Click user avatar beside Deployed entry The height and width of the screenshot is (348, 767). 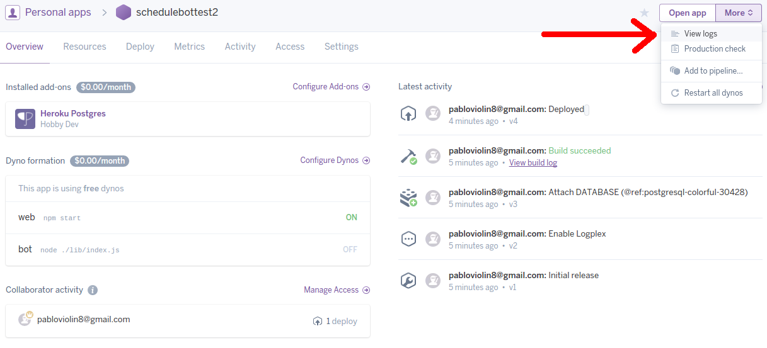[x=432, y=114]
